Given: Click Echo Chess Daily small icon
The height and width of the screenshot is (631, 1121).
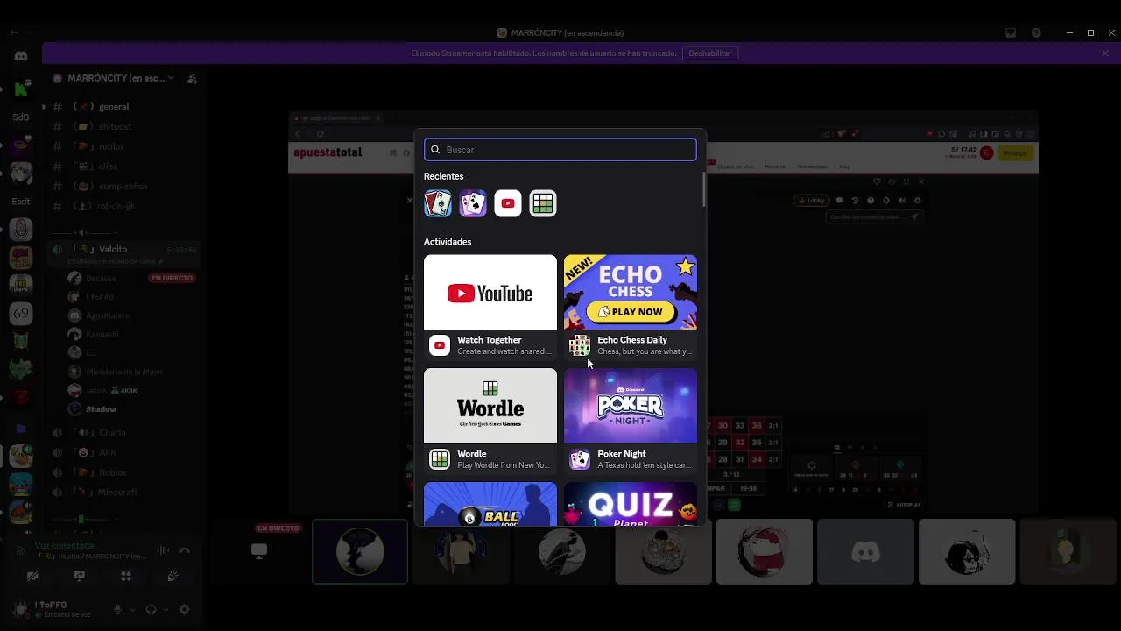Looking at the screenshot, I should [x=580, y=345].
